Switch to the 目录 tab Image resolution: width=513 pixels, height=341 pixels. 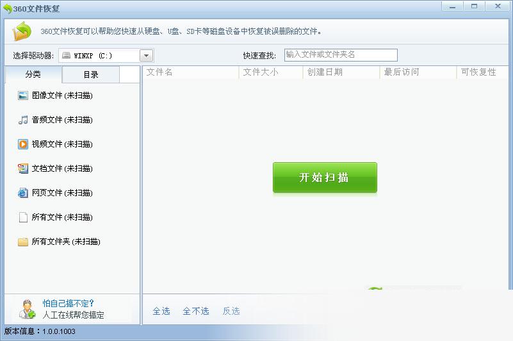point(91,75)
